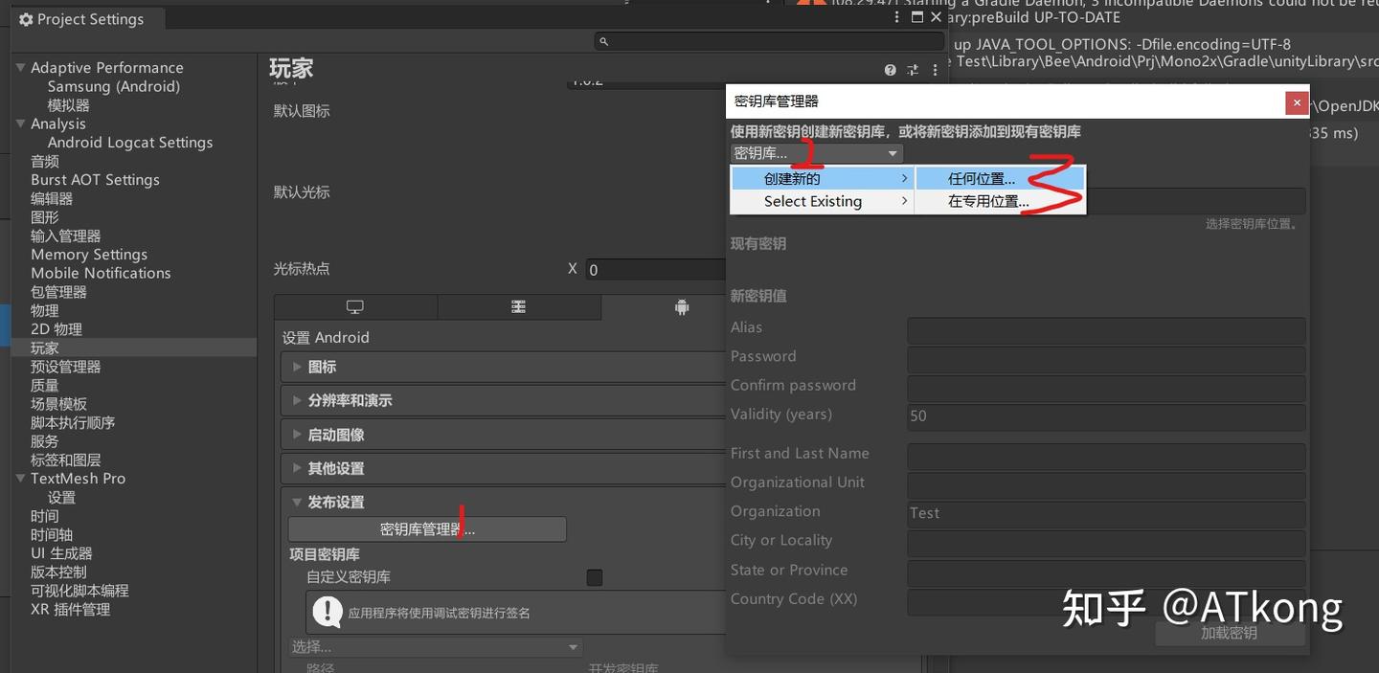Click the 加载密钥 button
1379x673 pixels.
pyautogui.click(x=1230, y=633)
